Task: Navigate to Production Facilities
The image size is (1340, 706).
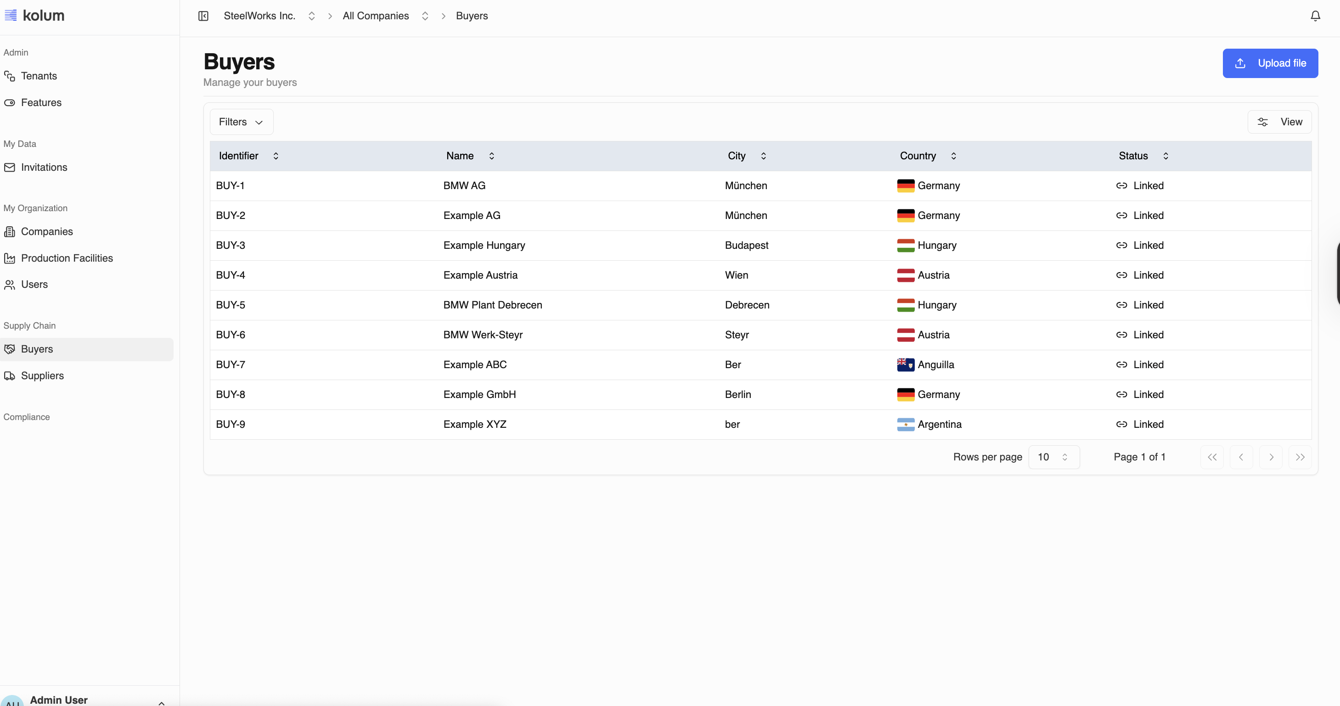Action: click(67, 258)
